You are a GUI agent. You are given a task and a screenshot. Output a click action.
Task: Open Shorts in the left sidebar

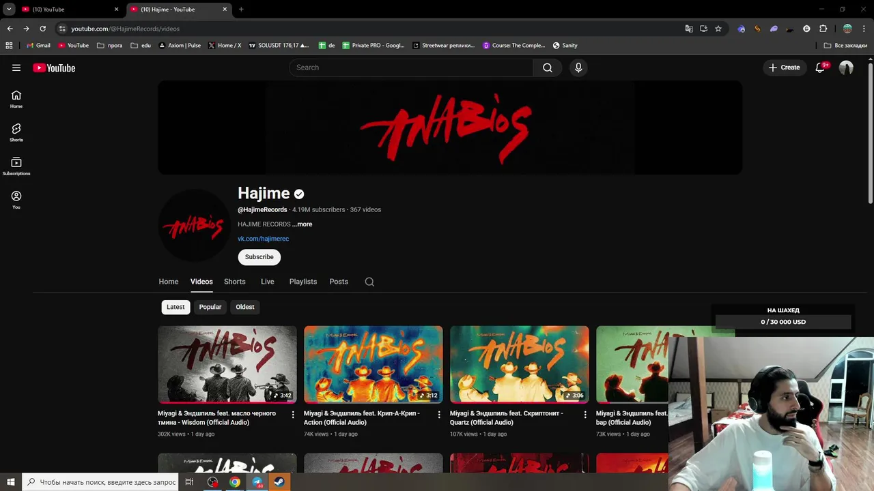[16, 133]
